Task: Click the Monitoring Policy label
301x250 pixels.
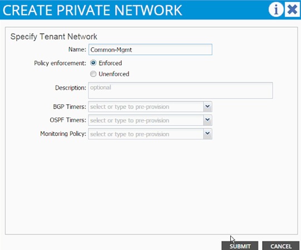Action: click(x=63, y=134)
